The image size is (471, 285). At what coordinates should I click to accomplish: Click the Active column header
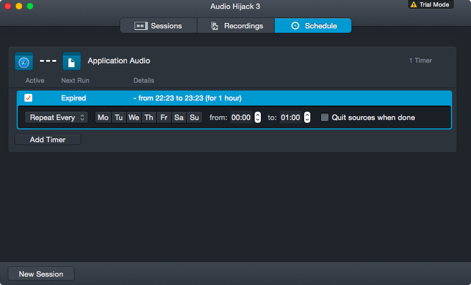pyautogui.click(x=35, y=81)
